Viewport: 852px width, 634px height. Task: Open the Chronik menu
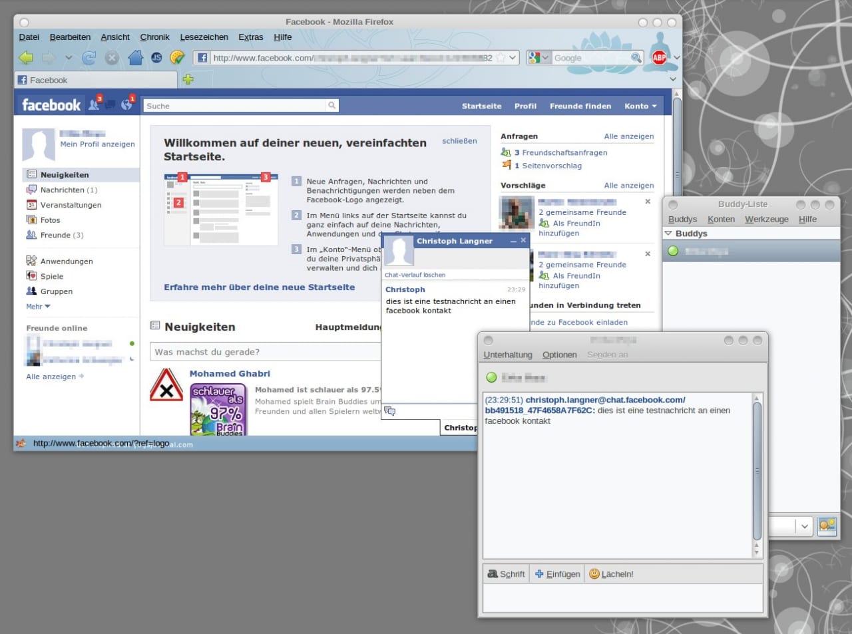click(154, 37)
